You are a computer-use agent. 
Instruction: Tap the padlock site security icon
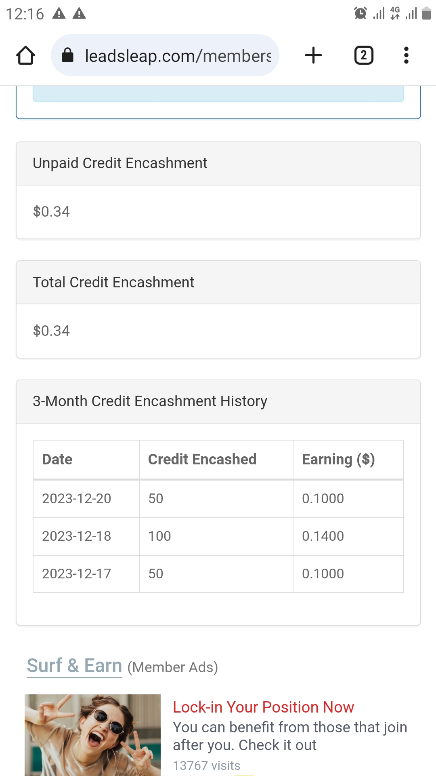click(x=68, y=55)
